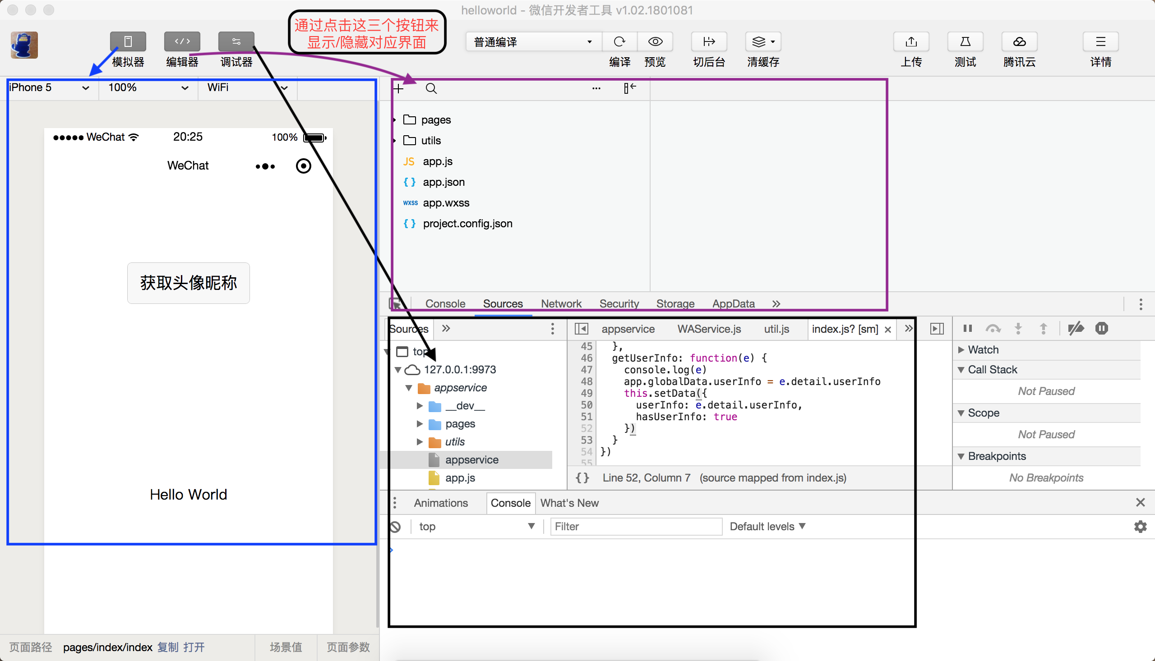The width and height of the screenshot is (1155, 661).
Task: Open app.json in the file tree
Action: 444,182
